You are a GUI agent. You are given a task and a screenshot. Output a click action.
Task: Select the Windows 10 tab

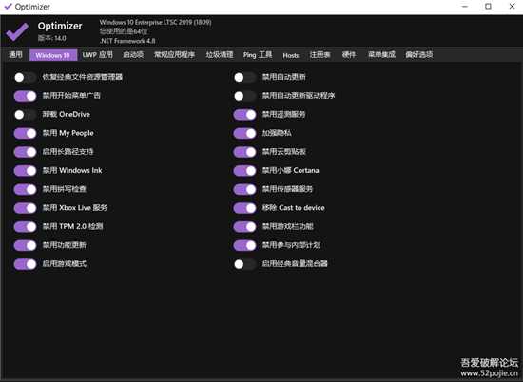tap(53, 55)
